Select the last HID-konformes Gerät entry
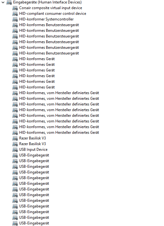This screenshot has height=226, width=164. 37,87
